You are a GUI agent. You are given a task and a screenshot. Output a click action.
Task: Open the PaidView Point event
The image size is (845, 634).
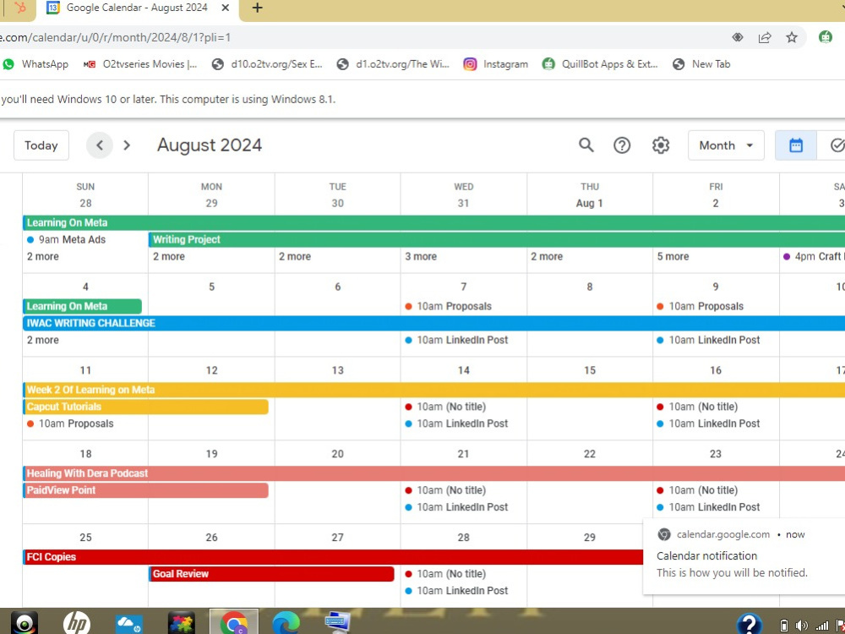(x=145, y=490)
